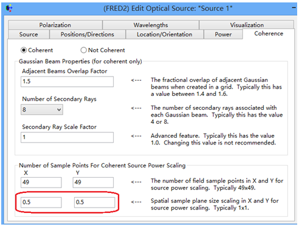Click the X spatial scaling field showing 0.5
299x227 pixels.
click(x=41, y=202)
